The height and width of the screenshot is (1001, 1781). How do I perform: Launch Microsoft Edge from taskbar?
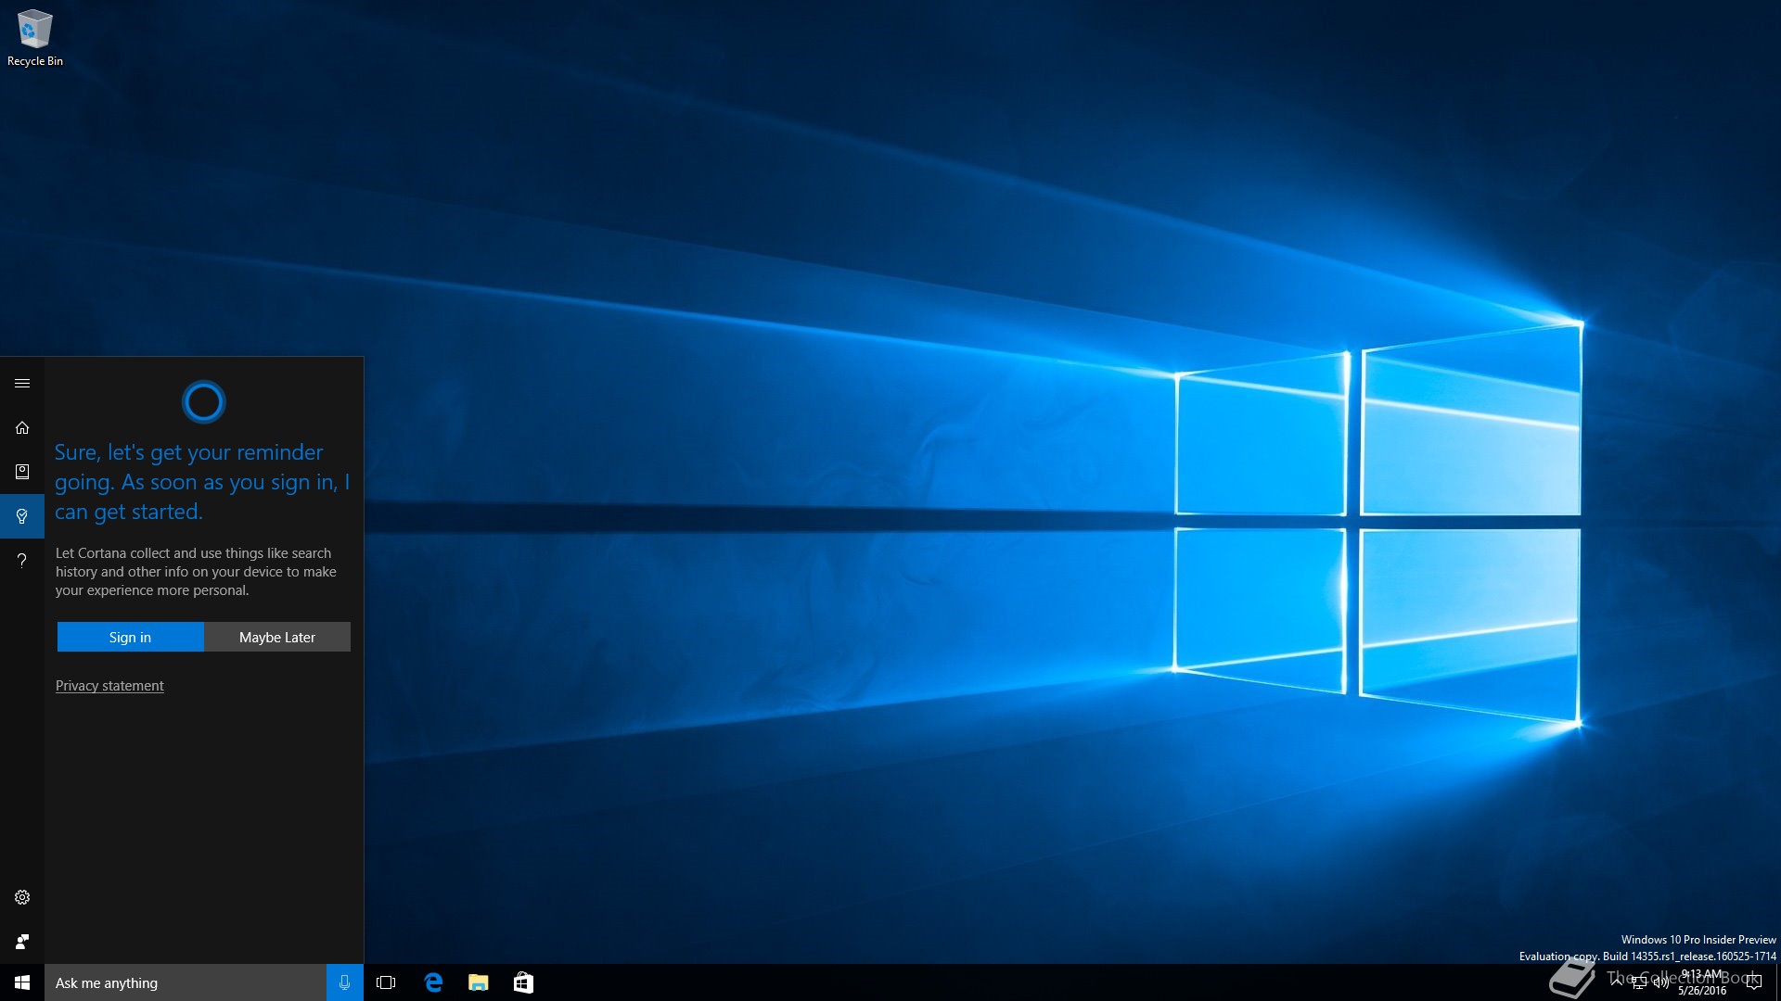tap(433, 982)
